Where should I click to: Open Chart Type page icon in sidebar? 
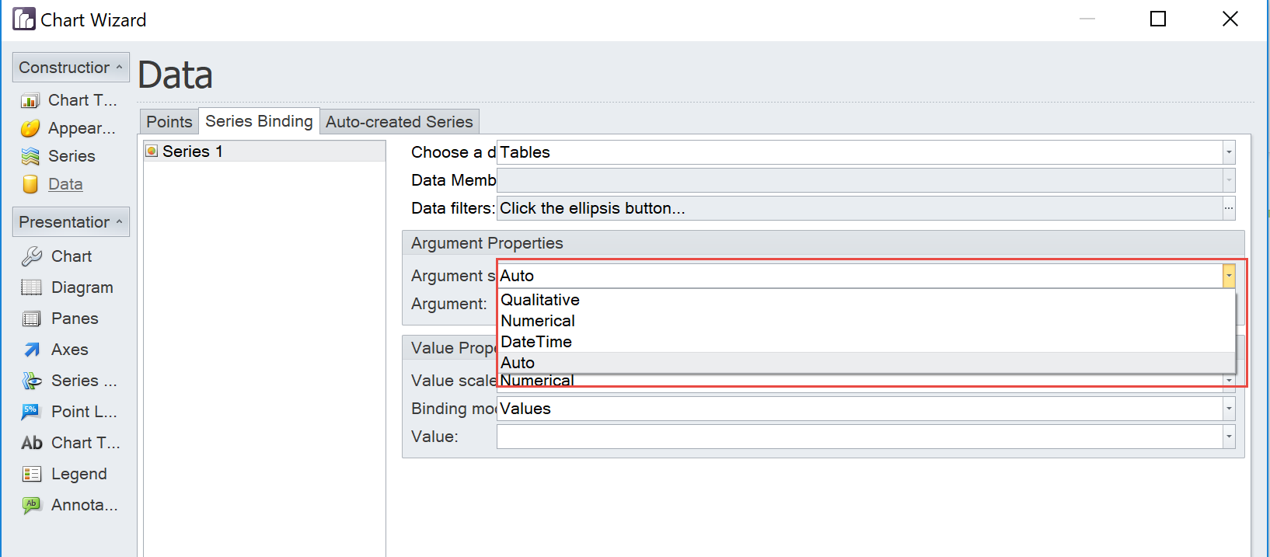pos(30,101)
